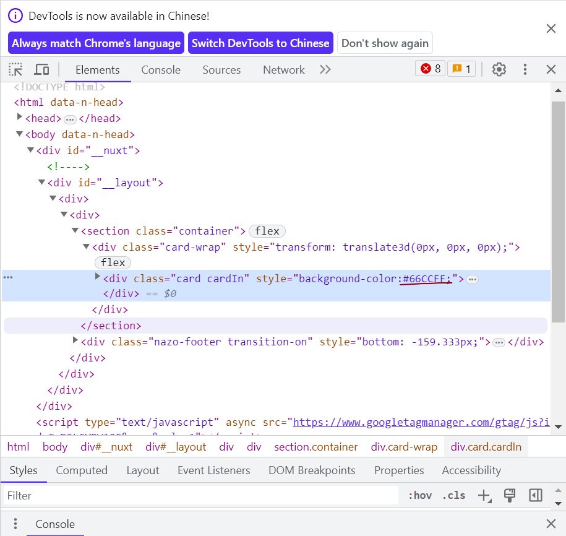Expand the nazo-footer div node

coord(75,340)
